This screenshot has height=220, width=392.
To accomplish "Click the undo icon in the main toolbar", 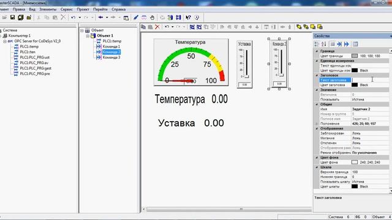I will click(x=73, y=18).
